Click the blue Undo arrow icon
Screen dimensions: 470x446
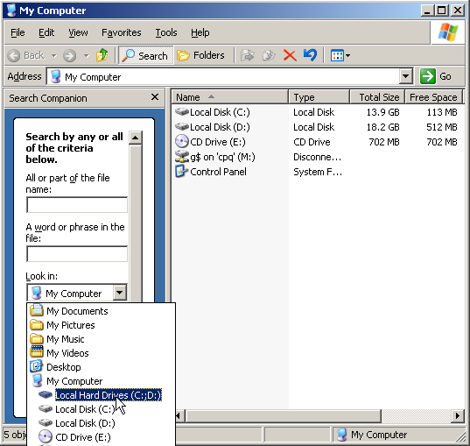pos(310,55)
